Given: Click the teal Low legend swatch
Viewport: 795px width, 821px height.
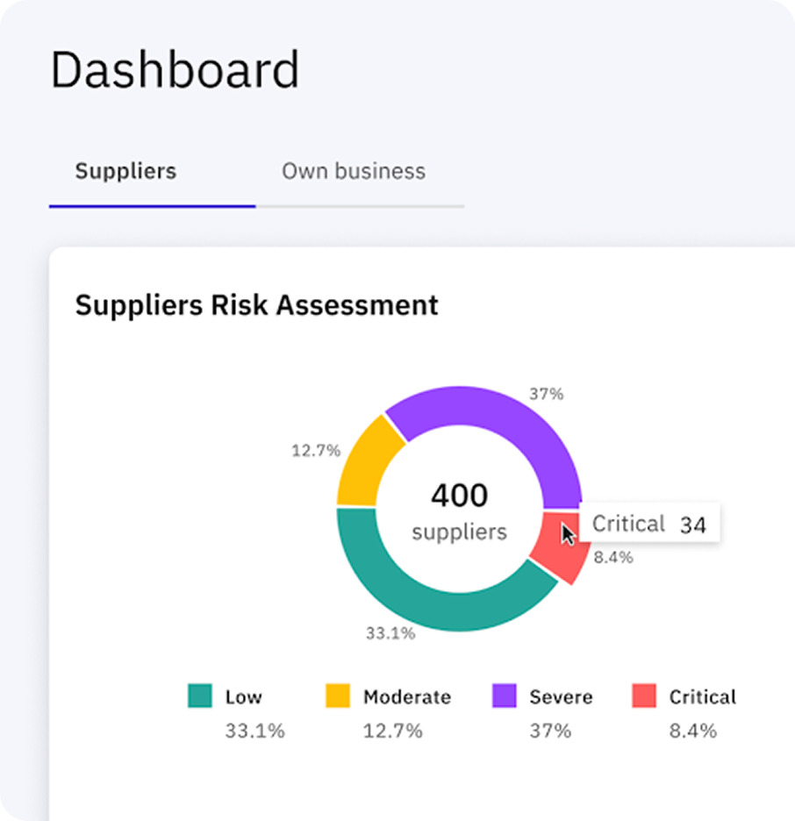Looking at the screenshot, I should [200, 696].
